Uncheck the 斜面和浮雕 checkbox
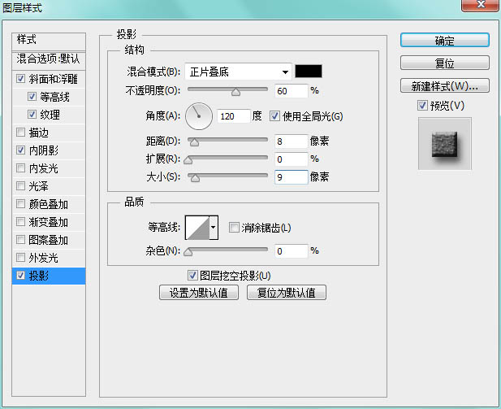The width and height of the screenshot is (501, 409). (21, 78)
